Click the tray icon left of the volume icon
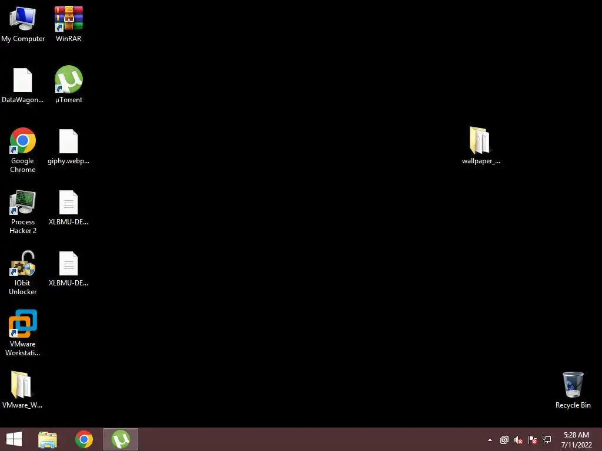 point(504,440)
